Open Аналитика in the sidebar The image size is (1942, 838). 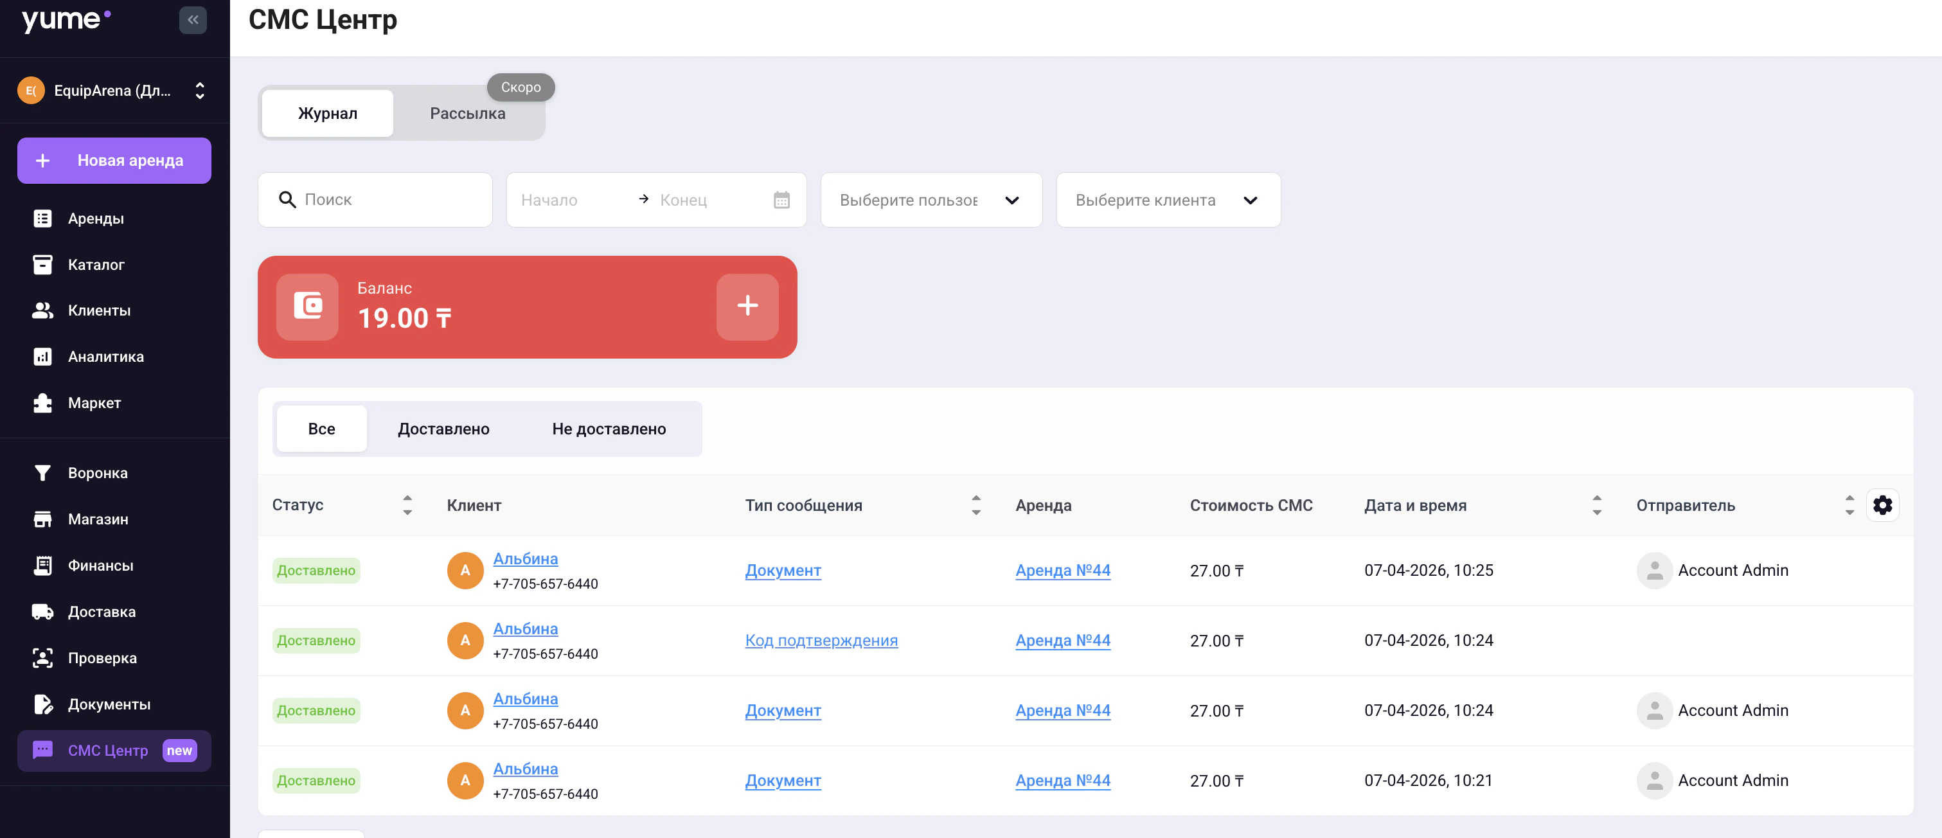pyautogui.click(x=105, y=357)
